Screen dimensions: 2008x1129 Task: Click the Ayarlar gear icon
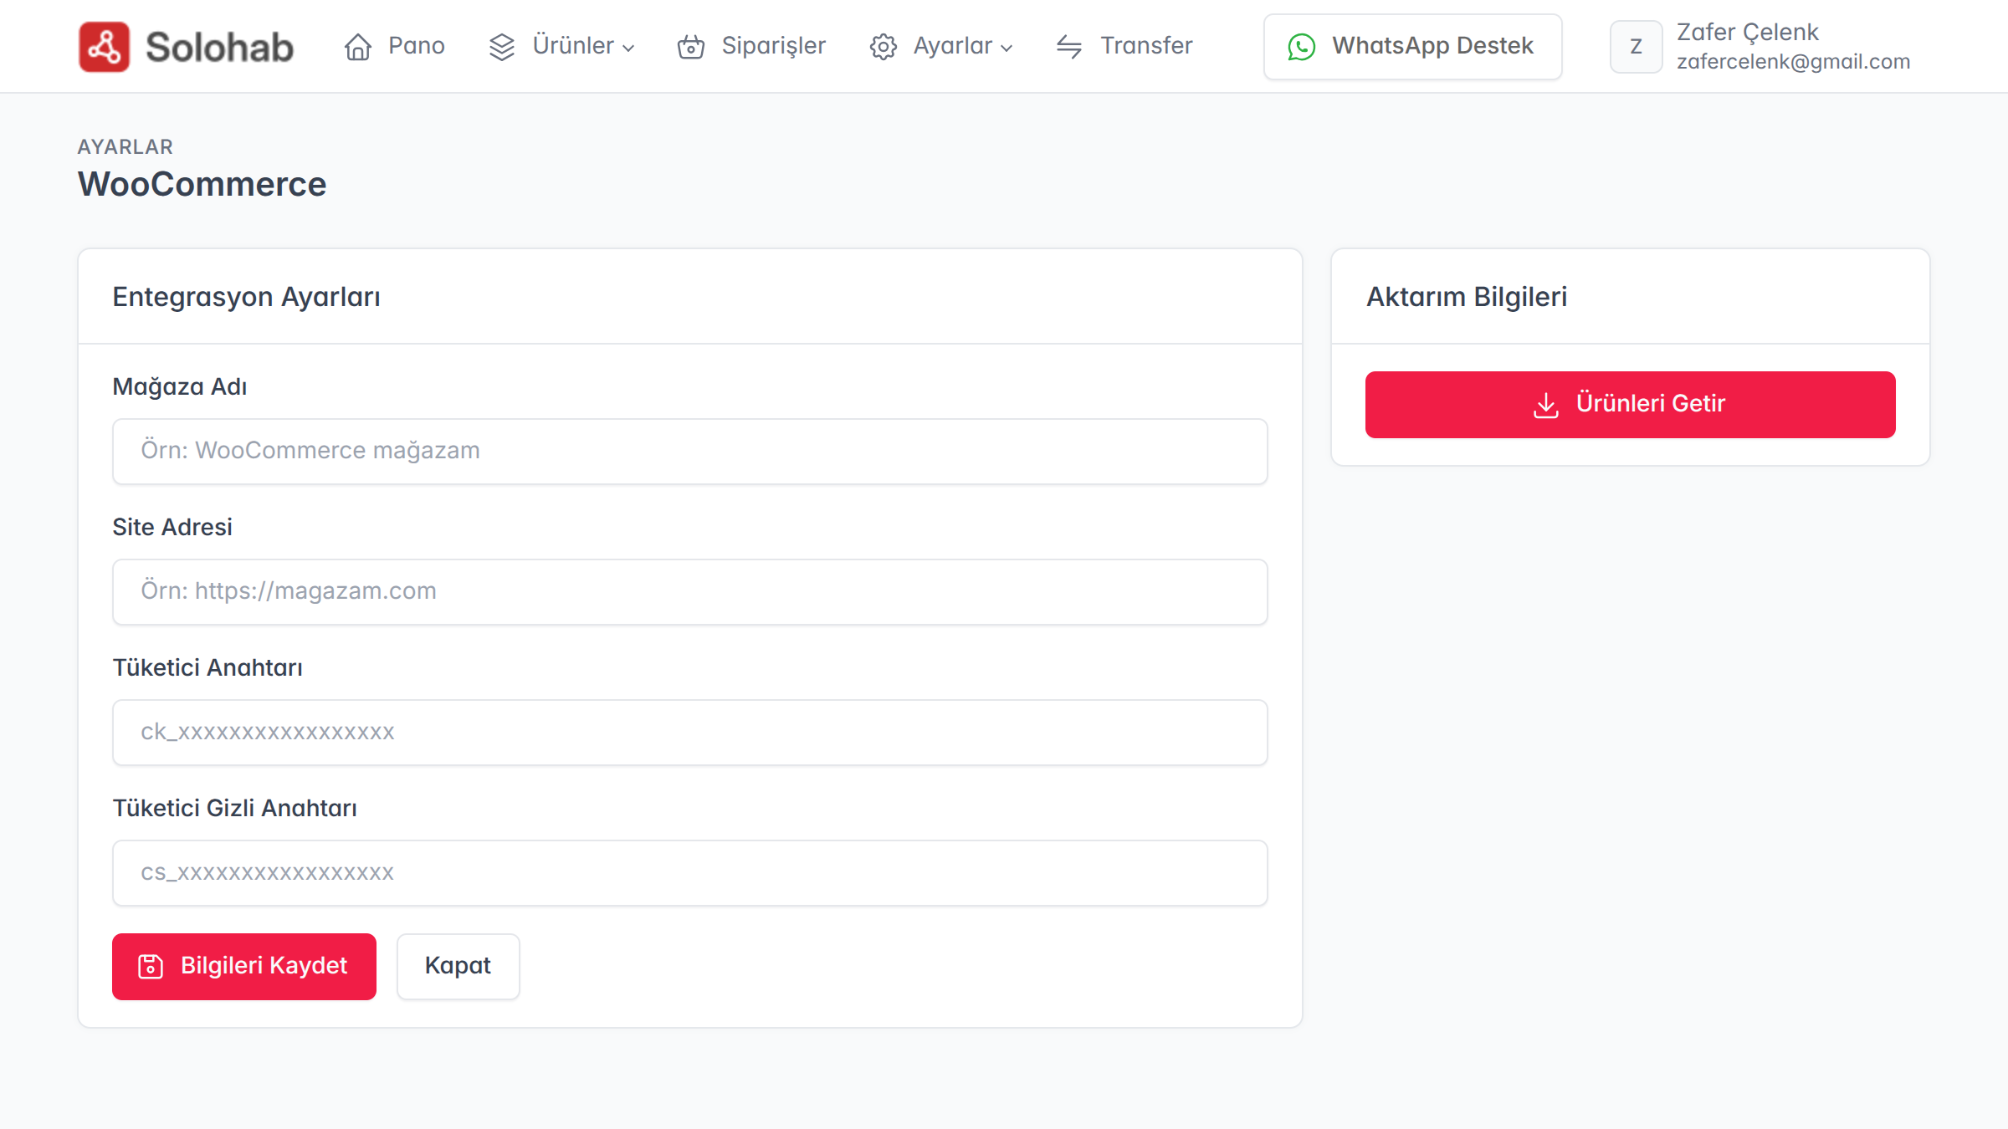884,47
